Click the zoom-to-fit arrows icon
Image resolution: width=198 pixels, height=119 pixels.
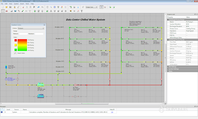(55, 7)
